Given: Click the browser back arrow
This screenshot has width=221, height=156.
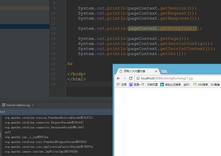Looking at the screenshot, I should point(118,78).
